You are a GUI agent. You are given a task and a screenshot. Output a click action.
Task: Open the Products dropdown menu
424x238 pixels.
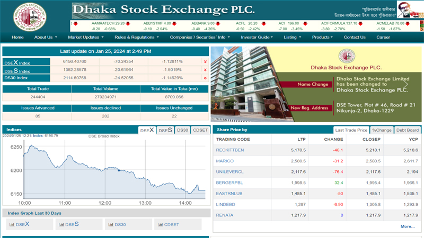tap(322, 38)
